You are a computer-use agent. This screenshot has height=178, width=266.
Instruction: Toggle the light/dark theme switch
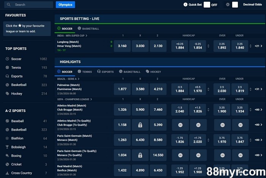coord(235,5)
